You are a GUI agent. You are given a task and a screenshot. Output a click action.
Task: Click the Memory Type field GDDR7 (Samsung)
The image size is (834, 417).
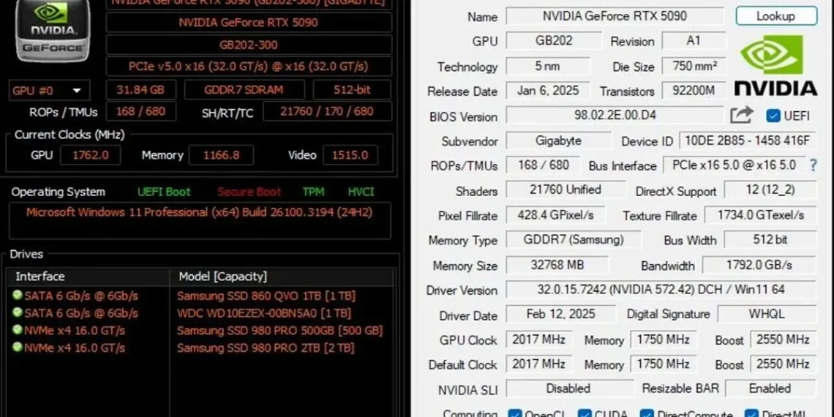pyautogui.click(x=574, y=239)
